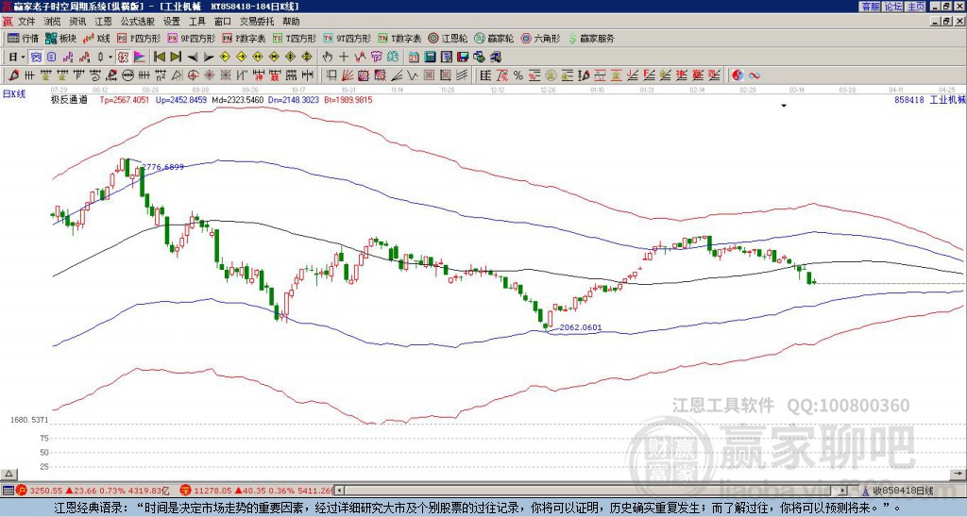Open the 论坛 forum link
The height and width of the screenshot is (517, 967).
[892, 6]
